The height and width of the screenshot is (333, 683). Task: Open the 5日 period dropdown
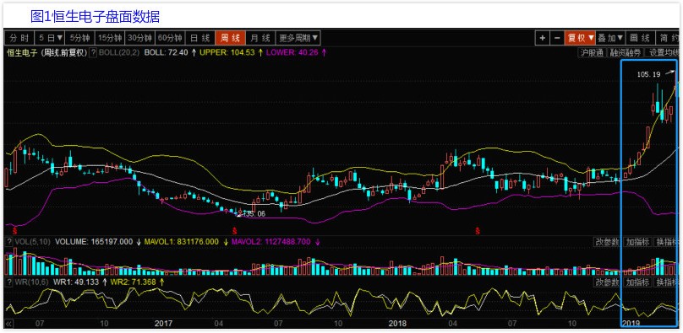50,38
